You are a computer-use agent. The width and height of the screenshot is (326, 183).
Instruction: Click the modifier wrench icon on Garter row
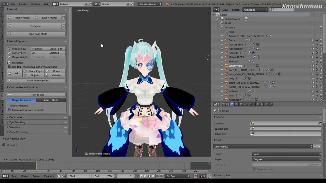pos(246,40)
